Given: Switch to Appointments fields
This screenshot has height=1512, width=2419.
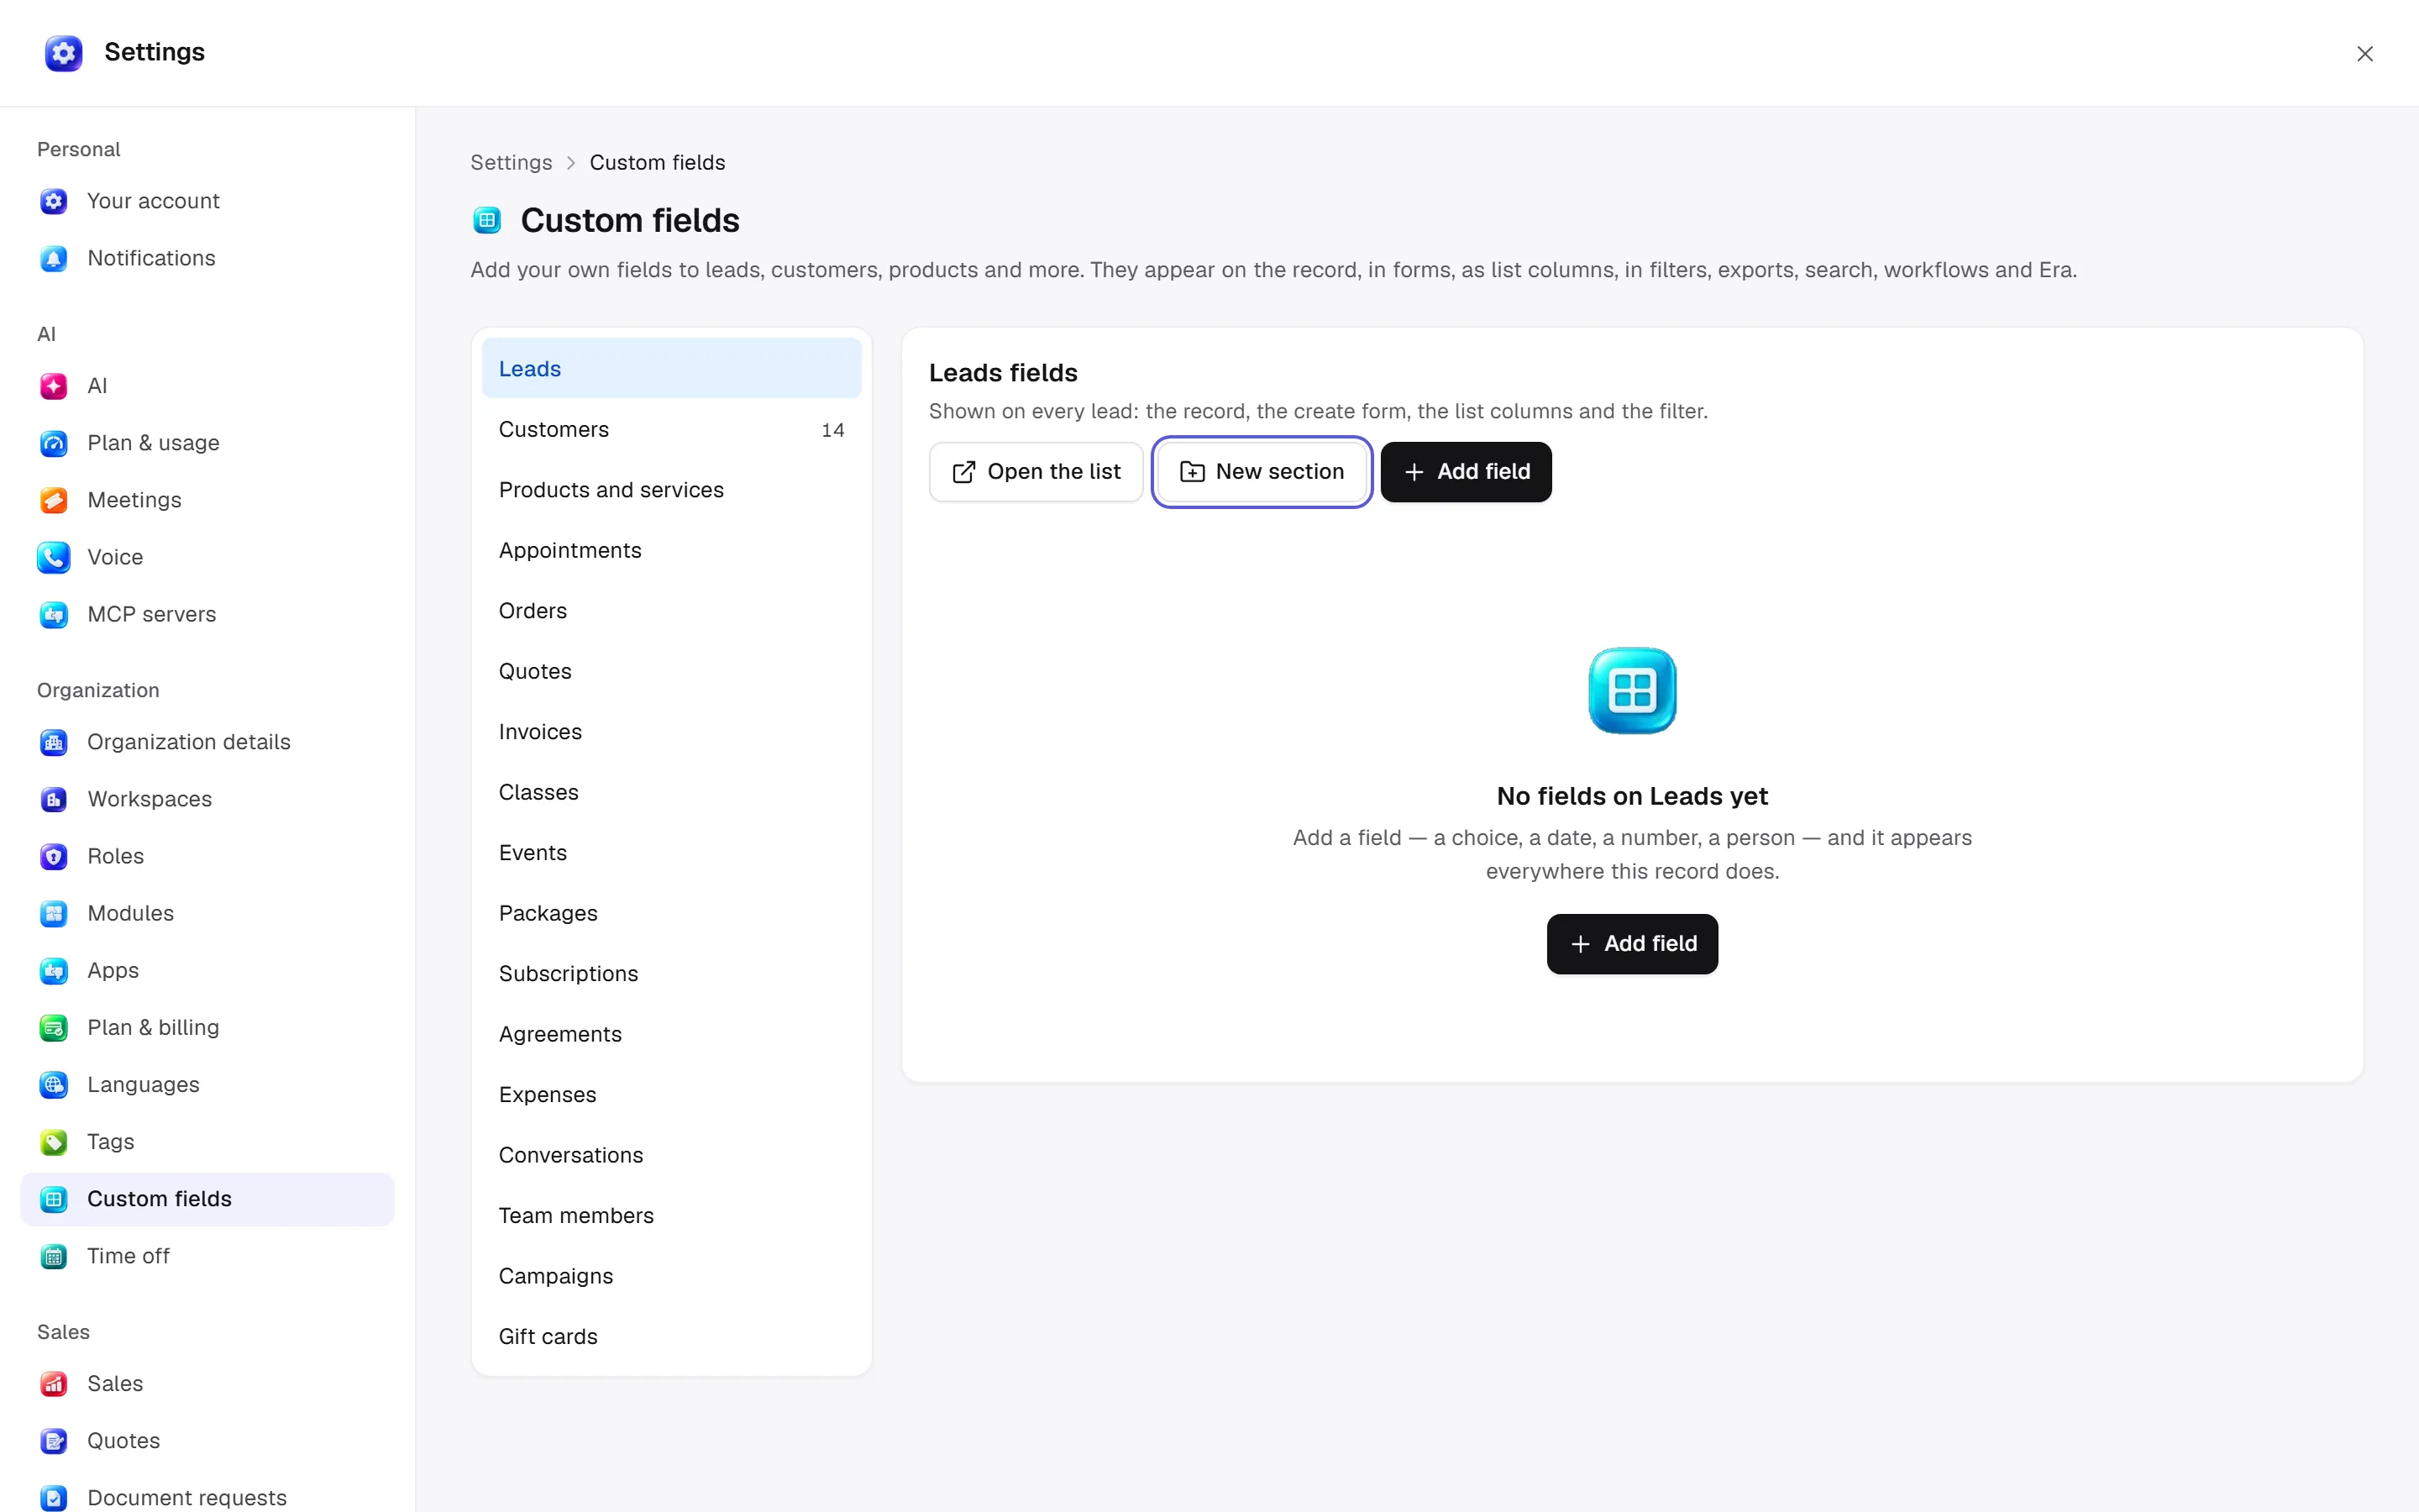Looking at the screenshot, I should click(x=672, y=550).
